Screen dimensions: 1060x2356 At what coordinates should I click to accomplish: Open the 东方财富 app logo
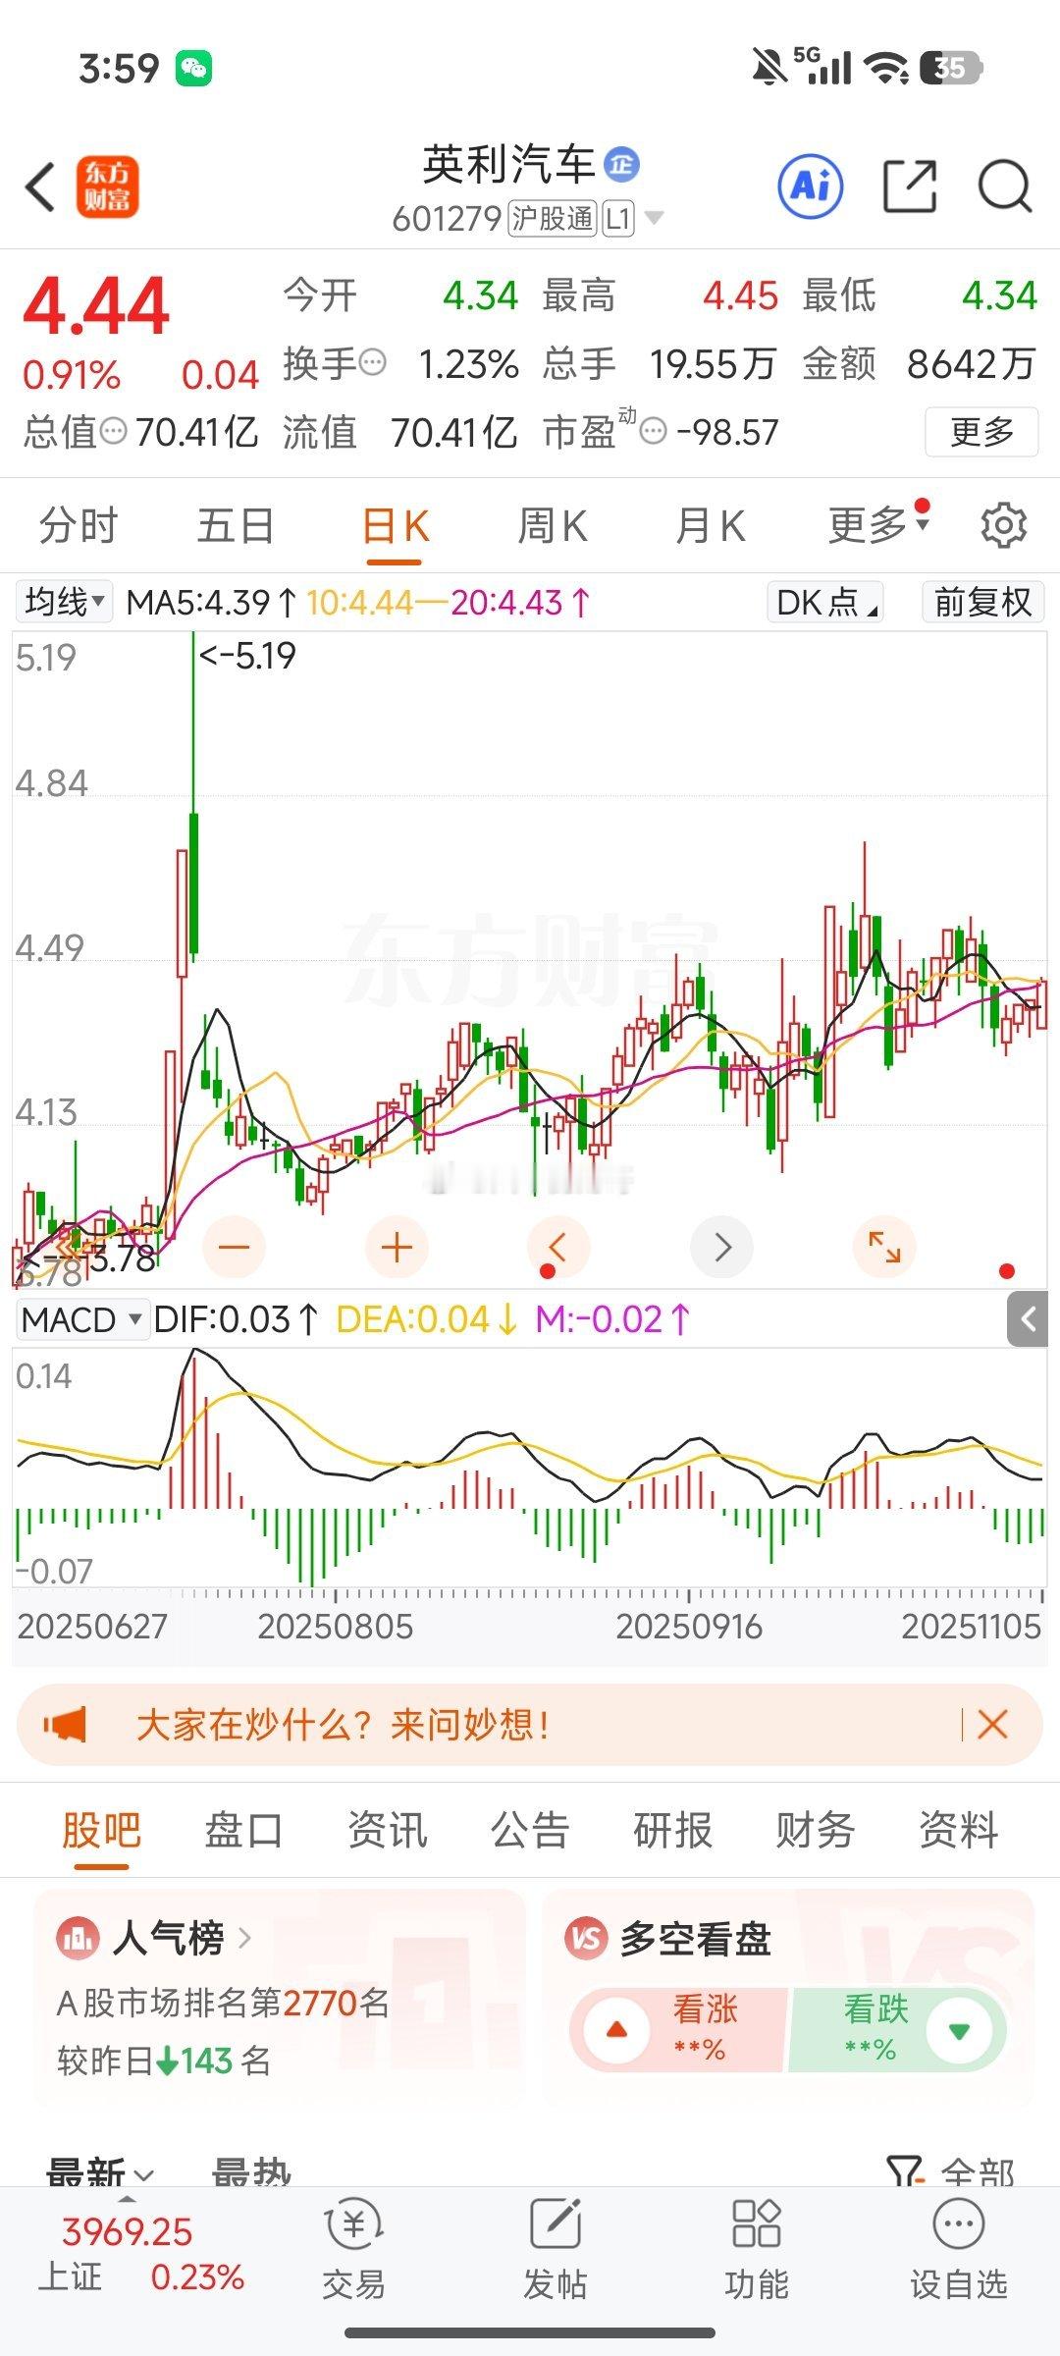(x=107, y=187)
